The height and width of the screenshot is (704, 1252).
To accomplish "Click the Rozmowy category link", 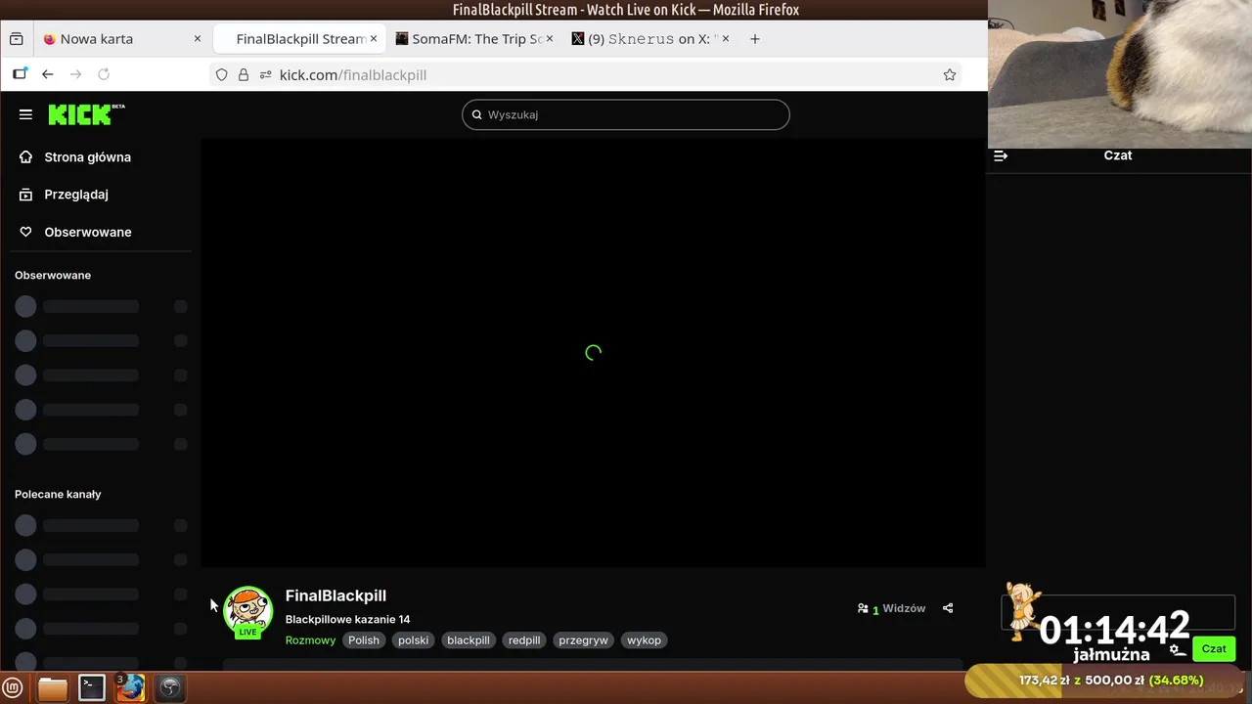I will coord(310,640).
